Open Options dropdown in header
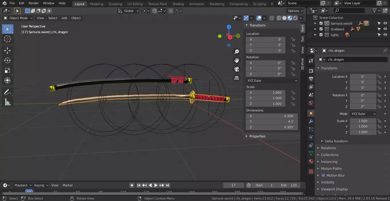Image resolution: width=390 pixels, height=201 pixels. 295,11
